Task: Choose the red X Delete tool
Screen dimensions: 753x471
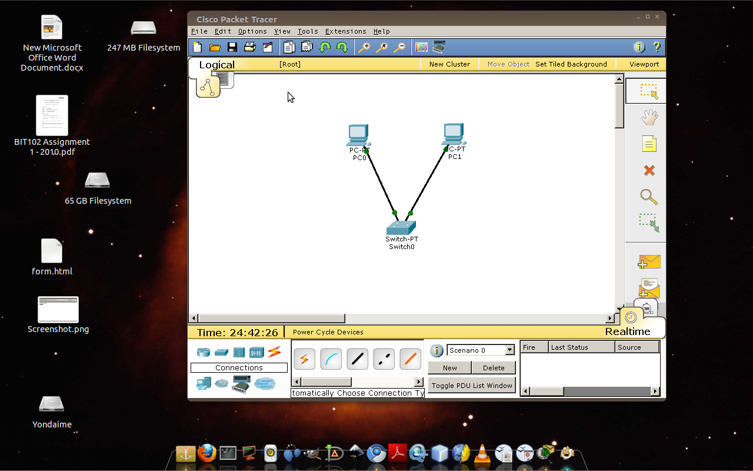Action: coord(649,170)
